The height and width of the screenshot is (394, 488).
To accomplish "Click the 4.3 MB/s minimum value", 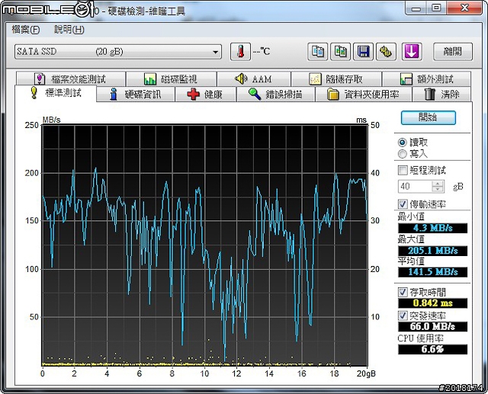I will [x=432, y=228].
